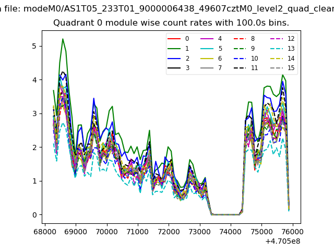
Task: Click the gray dashed legend entry 15
Action: pos(281,68)
